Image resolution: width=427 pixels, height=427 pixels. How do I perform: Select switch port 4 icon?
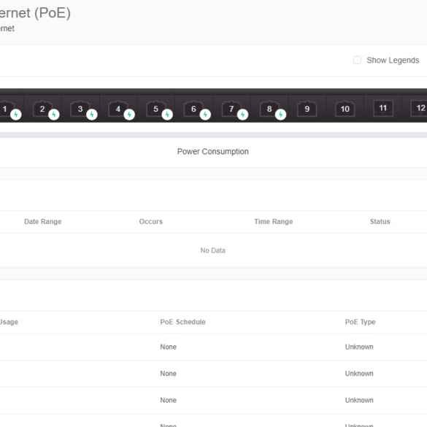click(118, 109)
